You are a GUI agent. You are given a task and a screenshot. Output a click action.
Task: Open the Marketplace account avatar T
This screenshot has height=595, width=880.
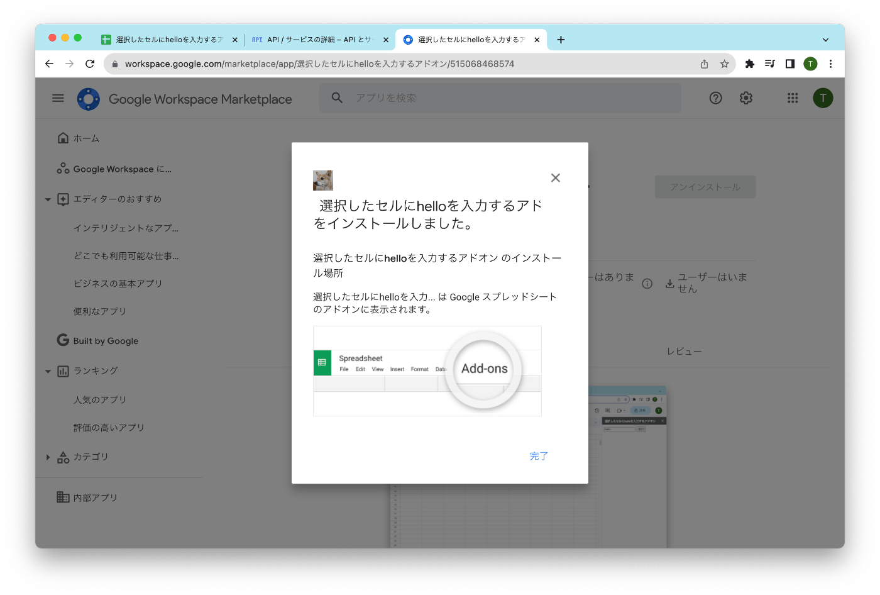click(823, 98)
